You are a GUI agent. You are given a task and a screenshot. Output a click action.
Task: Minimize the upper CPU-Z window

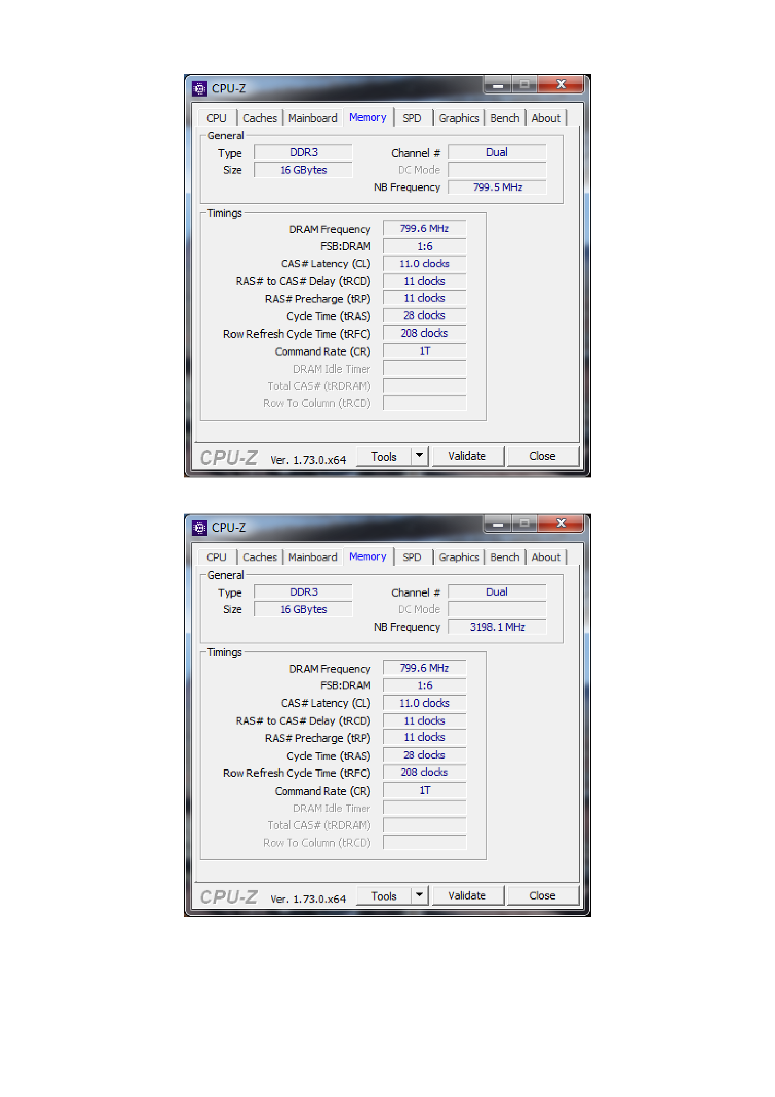498,84
